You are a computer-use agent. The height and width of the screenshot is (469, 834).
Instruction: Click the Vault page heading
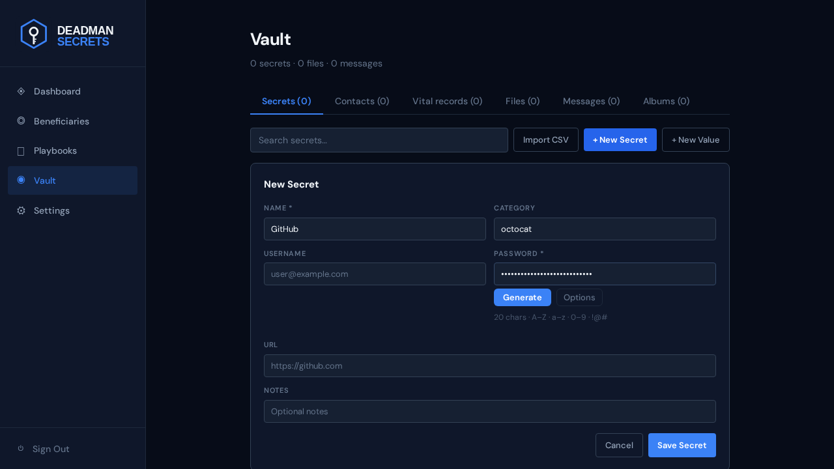[x=270, y=39]
